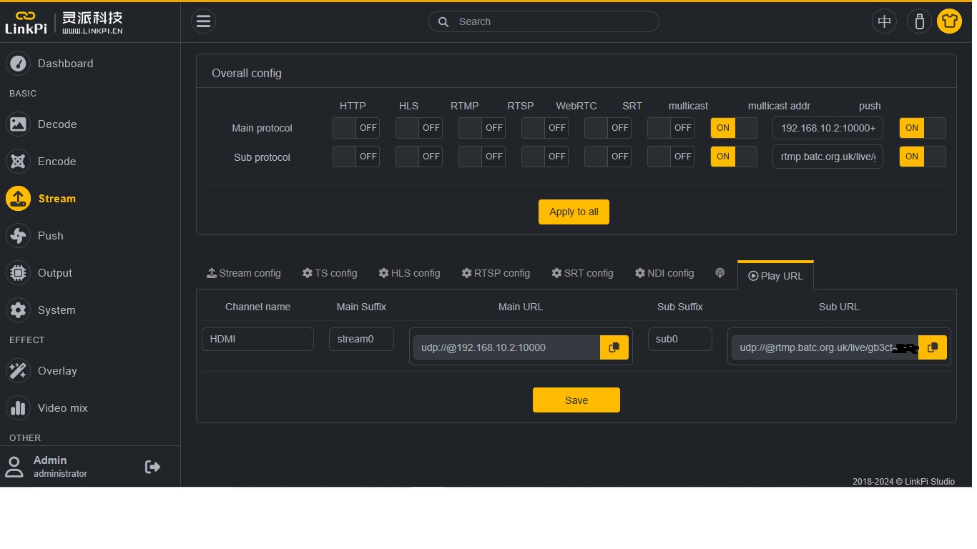This screenshot has width=977, height=549.
Task: Toggle Main protocol HLS switch
Action: pos(418,128)
